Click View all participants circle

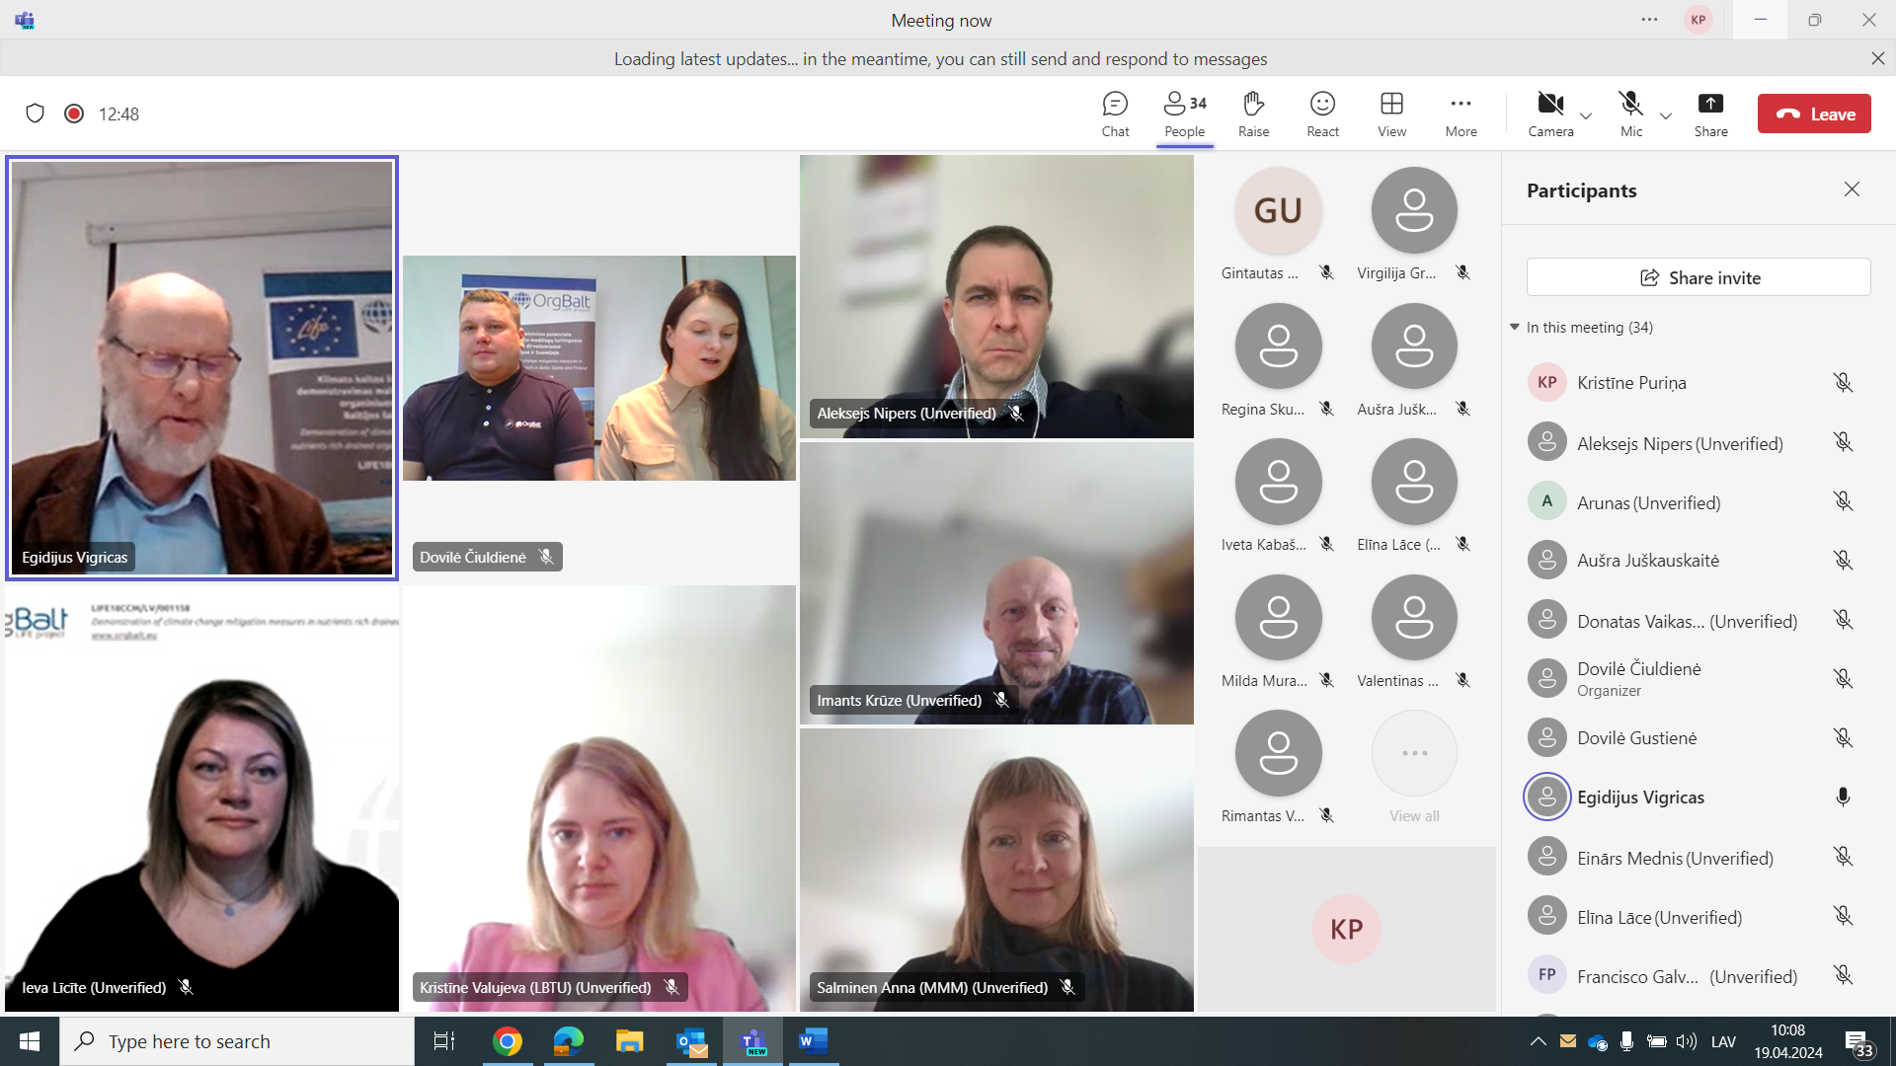1414,753
